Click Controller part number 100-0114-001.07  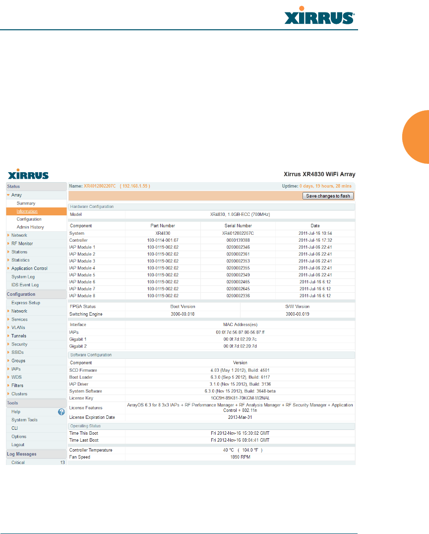[x=163, y=240]
